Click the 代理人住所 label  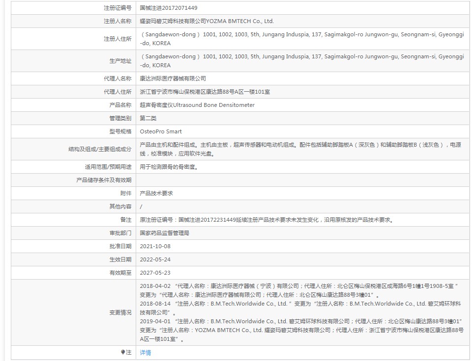[x=118, y=92]
